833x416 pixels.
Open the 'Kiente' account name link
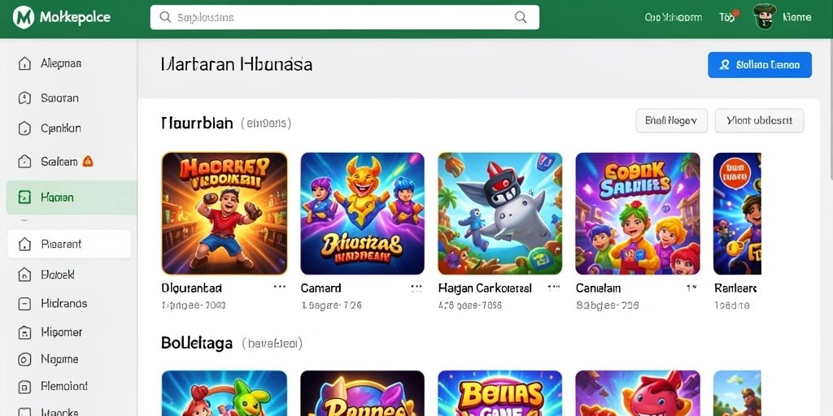point(797,18)
